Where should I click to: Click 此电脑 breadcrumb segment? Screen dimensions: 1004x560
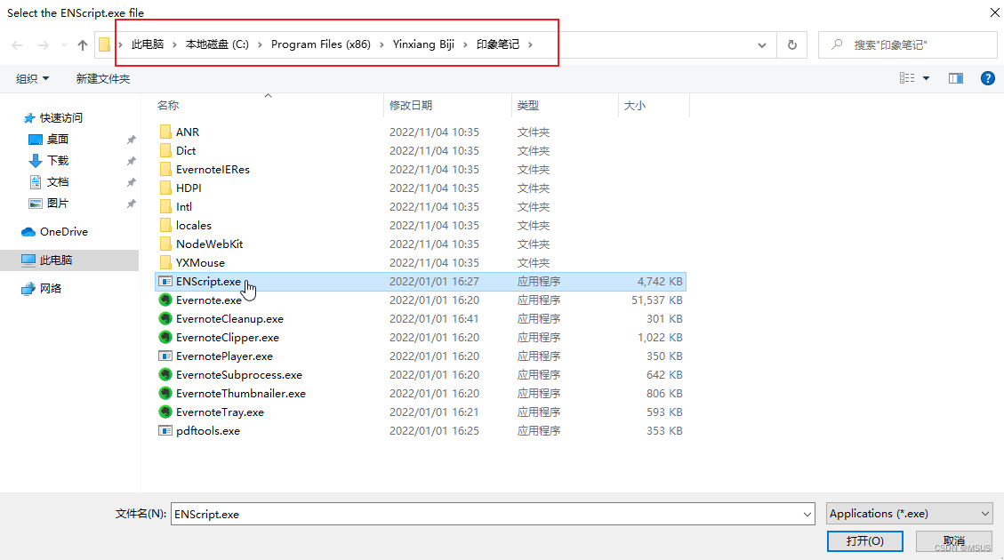pyautogui.click(x=148, y=44)
